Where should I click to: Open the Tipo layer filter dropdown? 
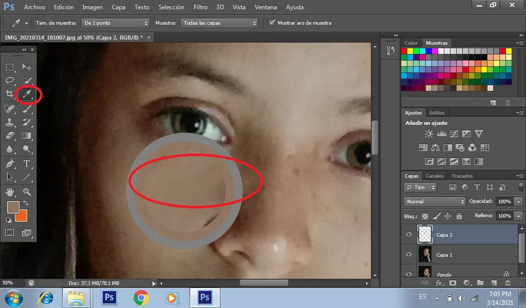click(420, 187)
